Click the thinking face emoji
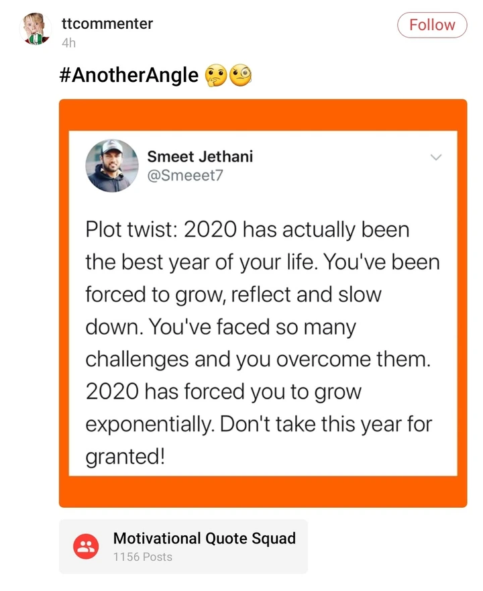The width and height of the screenshot is (483, 591). click(x=216, y=75)
